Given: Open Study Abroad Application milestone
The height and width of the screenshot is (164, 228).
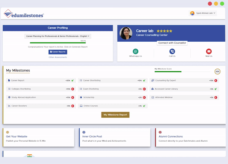Looking at the screenshot, I should [41, 97].
